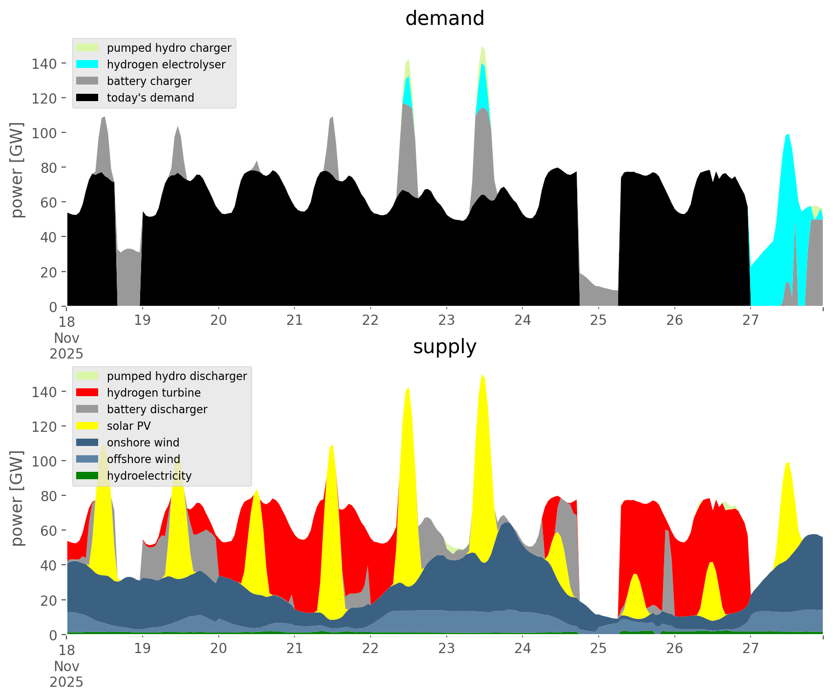This screenshot has width=833, height=699.
Task: Click the 25 date tick below the supply chart
Action: 598,649
